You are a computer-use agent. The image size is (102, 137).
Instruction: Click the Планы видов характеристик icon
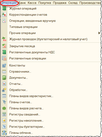[x=4, y=96]
